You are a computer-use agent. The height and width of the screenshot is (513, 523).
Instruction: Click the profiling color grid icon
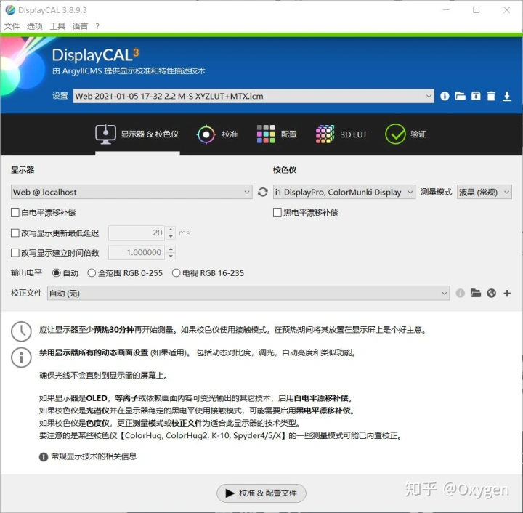[266, 134]
